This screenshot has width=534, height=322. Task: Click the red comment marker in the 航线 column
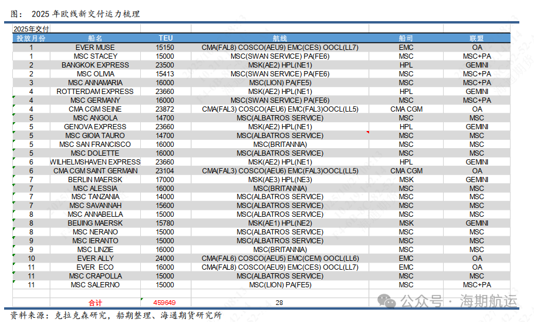[367, 132]
